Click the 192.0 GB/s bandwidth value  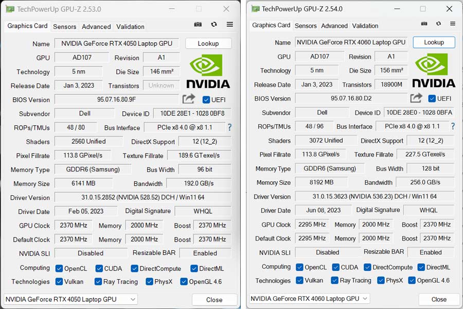(199, 183)
